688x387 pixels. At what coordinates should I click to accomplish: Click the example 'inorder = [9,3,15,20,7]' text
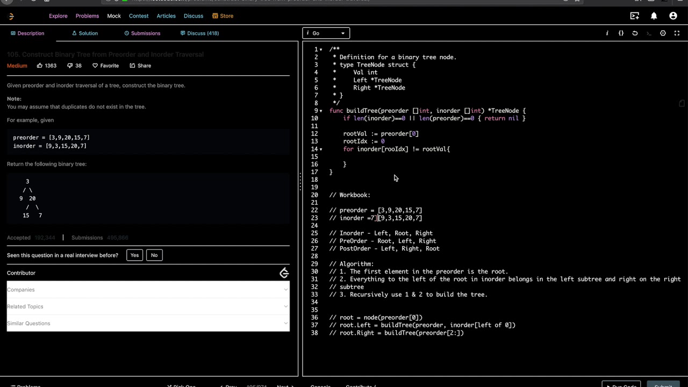49,146
